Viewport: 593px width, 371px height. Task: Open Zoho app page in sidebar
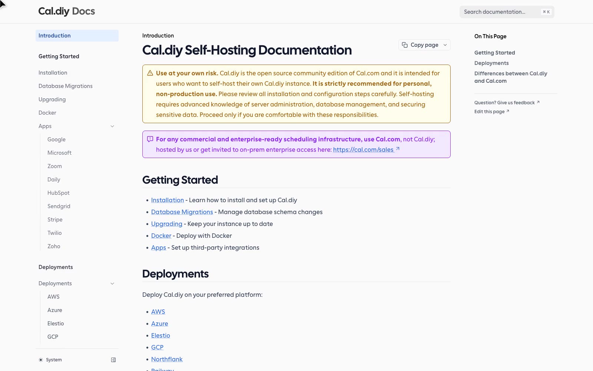82,246
